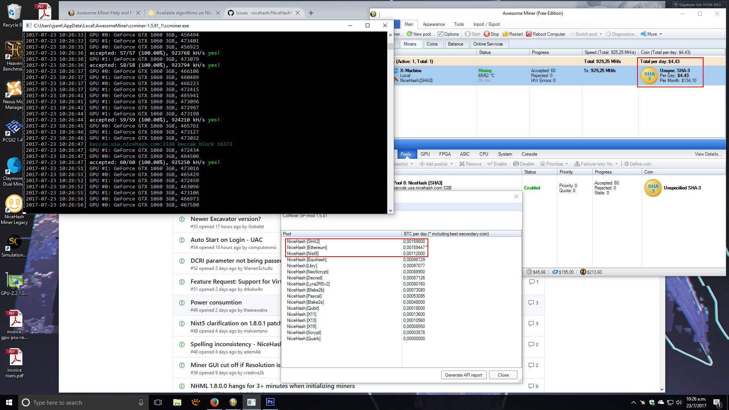Viewport: 729px width, 410px height.
Task: Select the Main ribbon tab
Action: (409, 24)
